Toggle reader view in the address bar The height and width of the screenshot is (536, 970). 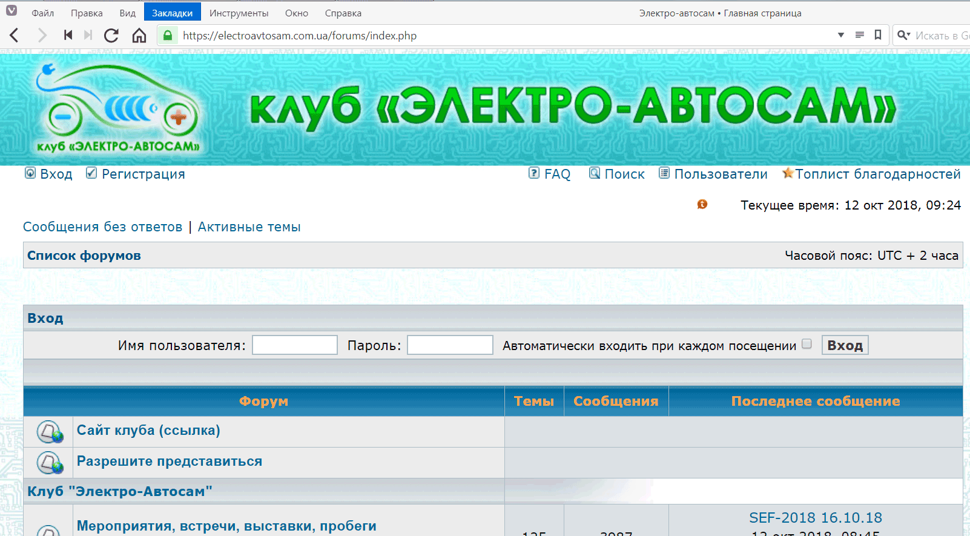tap(859, 35)
